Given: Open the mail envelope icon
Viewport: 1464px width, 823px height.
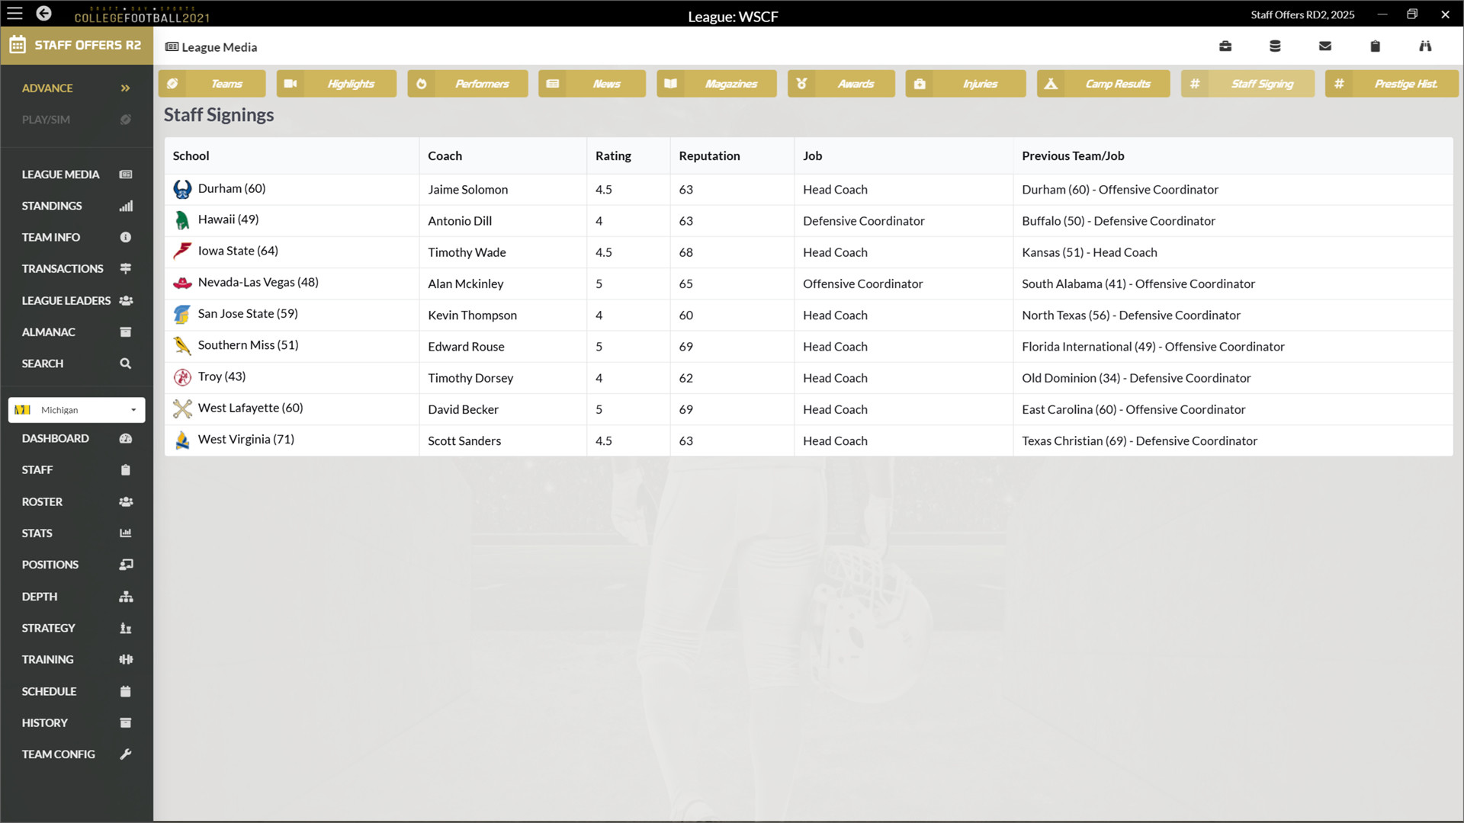Looking at the screenshot, I should tap(1325, 46).
